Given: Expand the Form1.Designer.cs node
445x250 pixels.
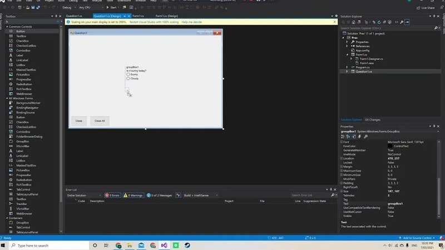Looking at the screenshot, I should (351, 59).
